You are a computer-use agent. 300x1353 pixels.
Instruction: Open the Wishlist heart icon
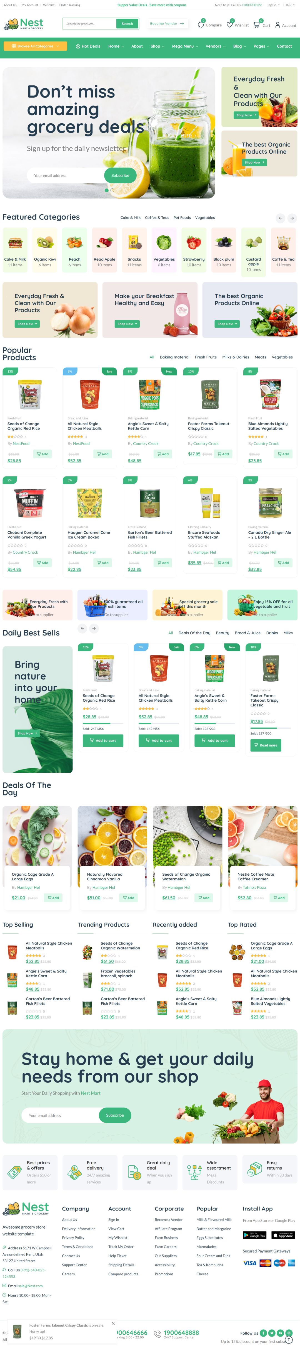229,25
